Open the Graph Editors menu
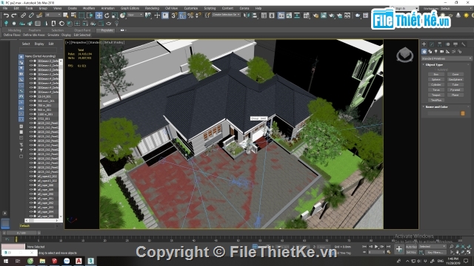 (x=130, y=8)
